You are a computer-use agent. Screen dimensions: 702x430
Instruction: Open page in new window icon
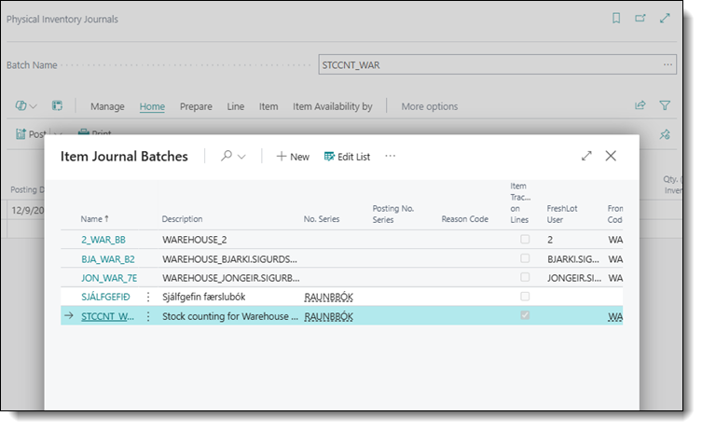click(640, 18)
